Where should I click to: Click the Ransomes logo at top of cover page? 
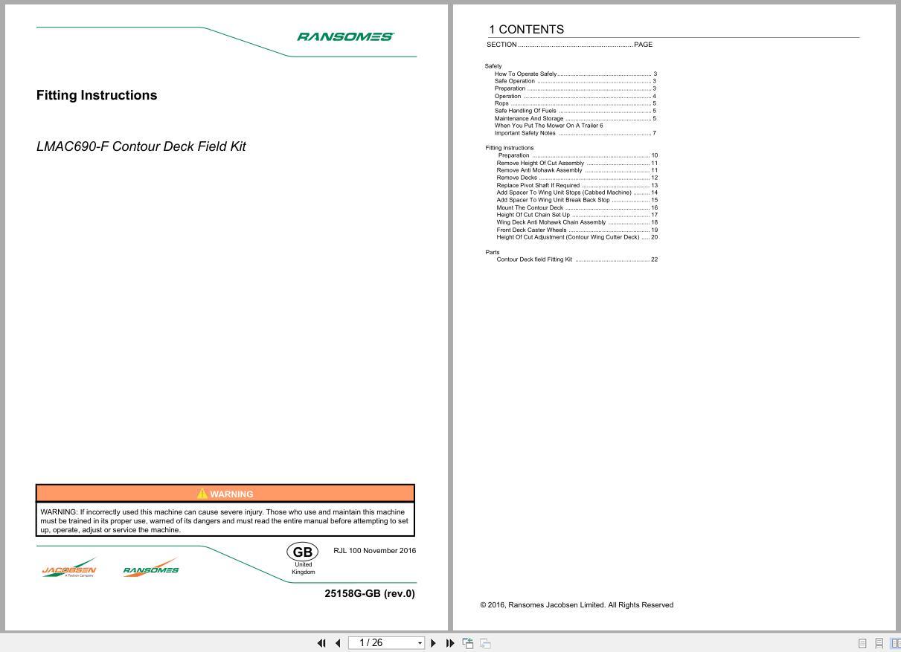coord(345,36)
